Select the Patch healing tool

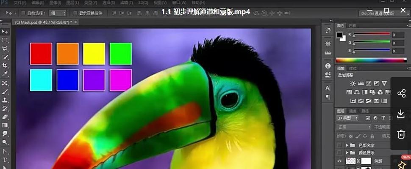point(5,83)
